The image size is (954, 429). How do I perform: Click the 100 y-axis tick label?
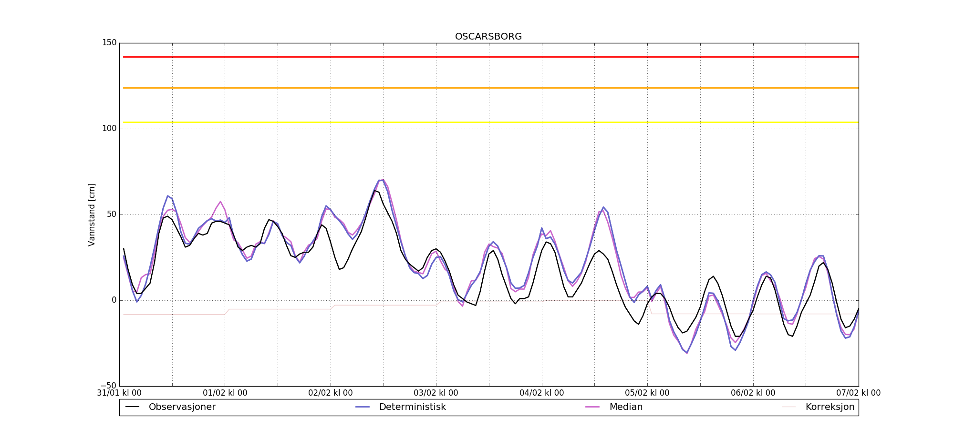click(x=109, y=129)
